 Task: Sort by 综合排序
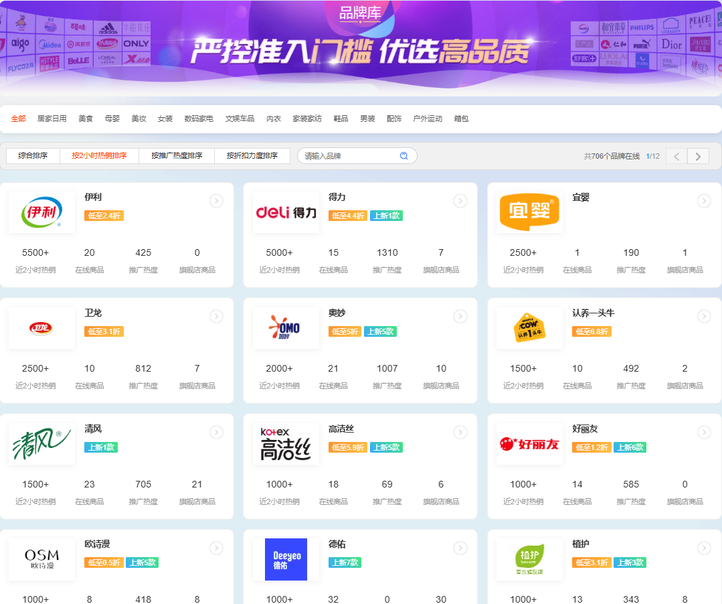tap(33, 156)
